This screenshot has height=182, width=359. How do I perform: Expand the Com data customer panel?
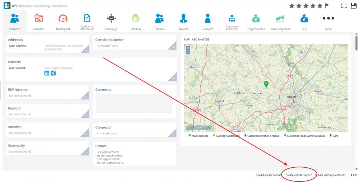(x=173, y=47)
